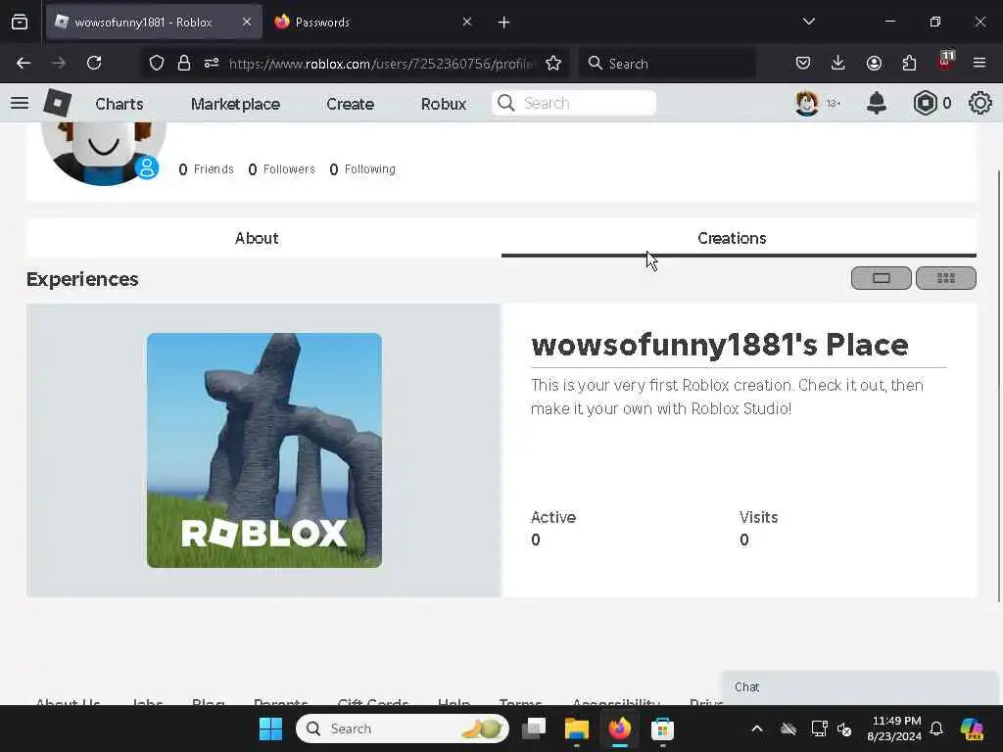Select the Creations tab
1003x752 pixels.
(x=732, y=238)
